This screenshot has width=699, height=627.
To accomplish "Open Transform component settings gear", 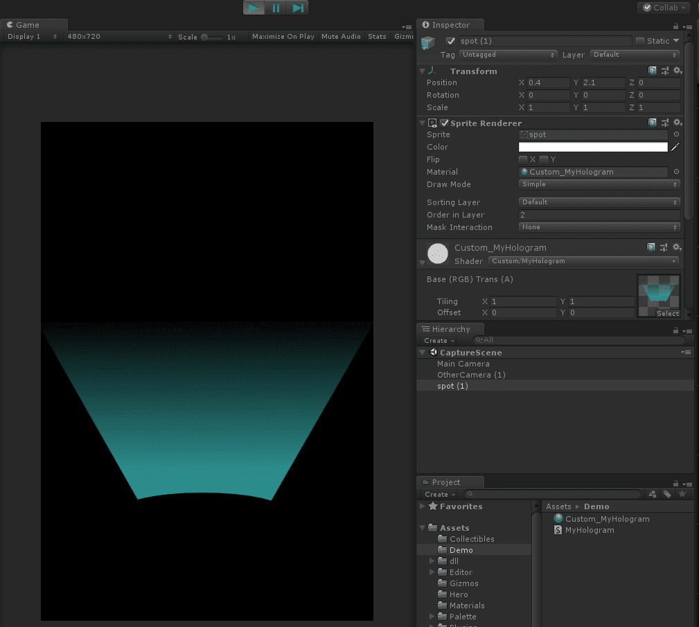I will tap(678, 71).
